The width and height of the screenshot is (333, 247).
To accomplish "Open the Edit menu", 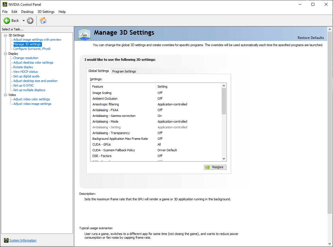I will tap(14, 12).
